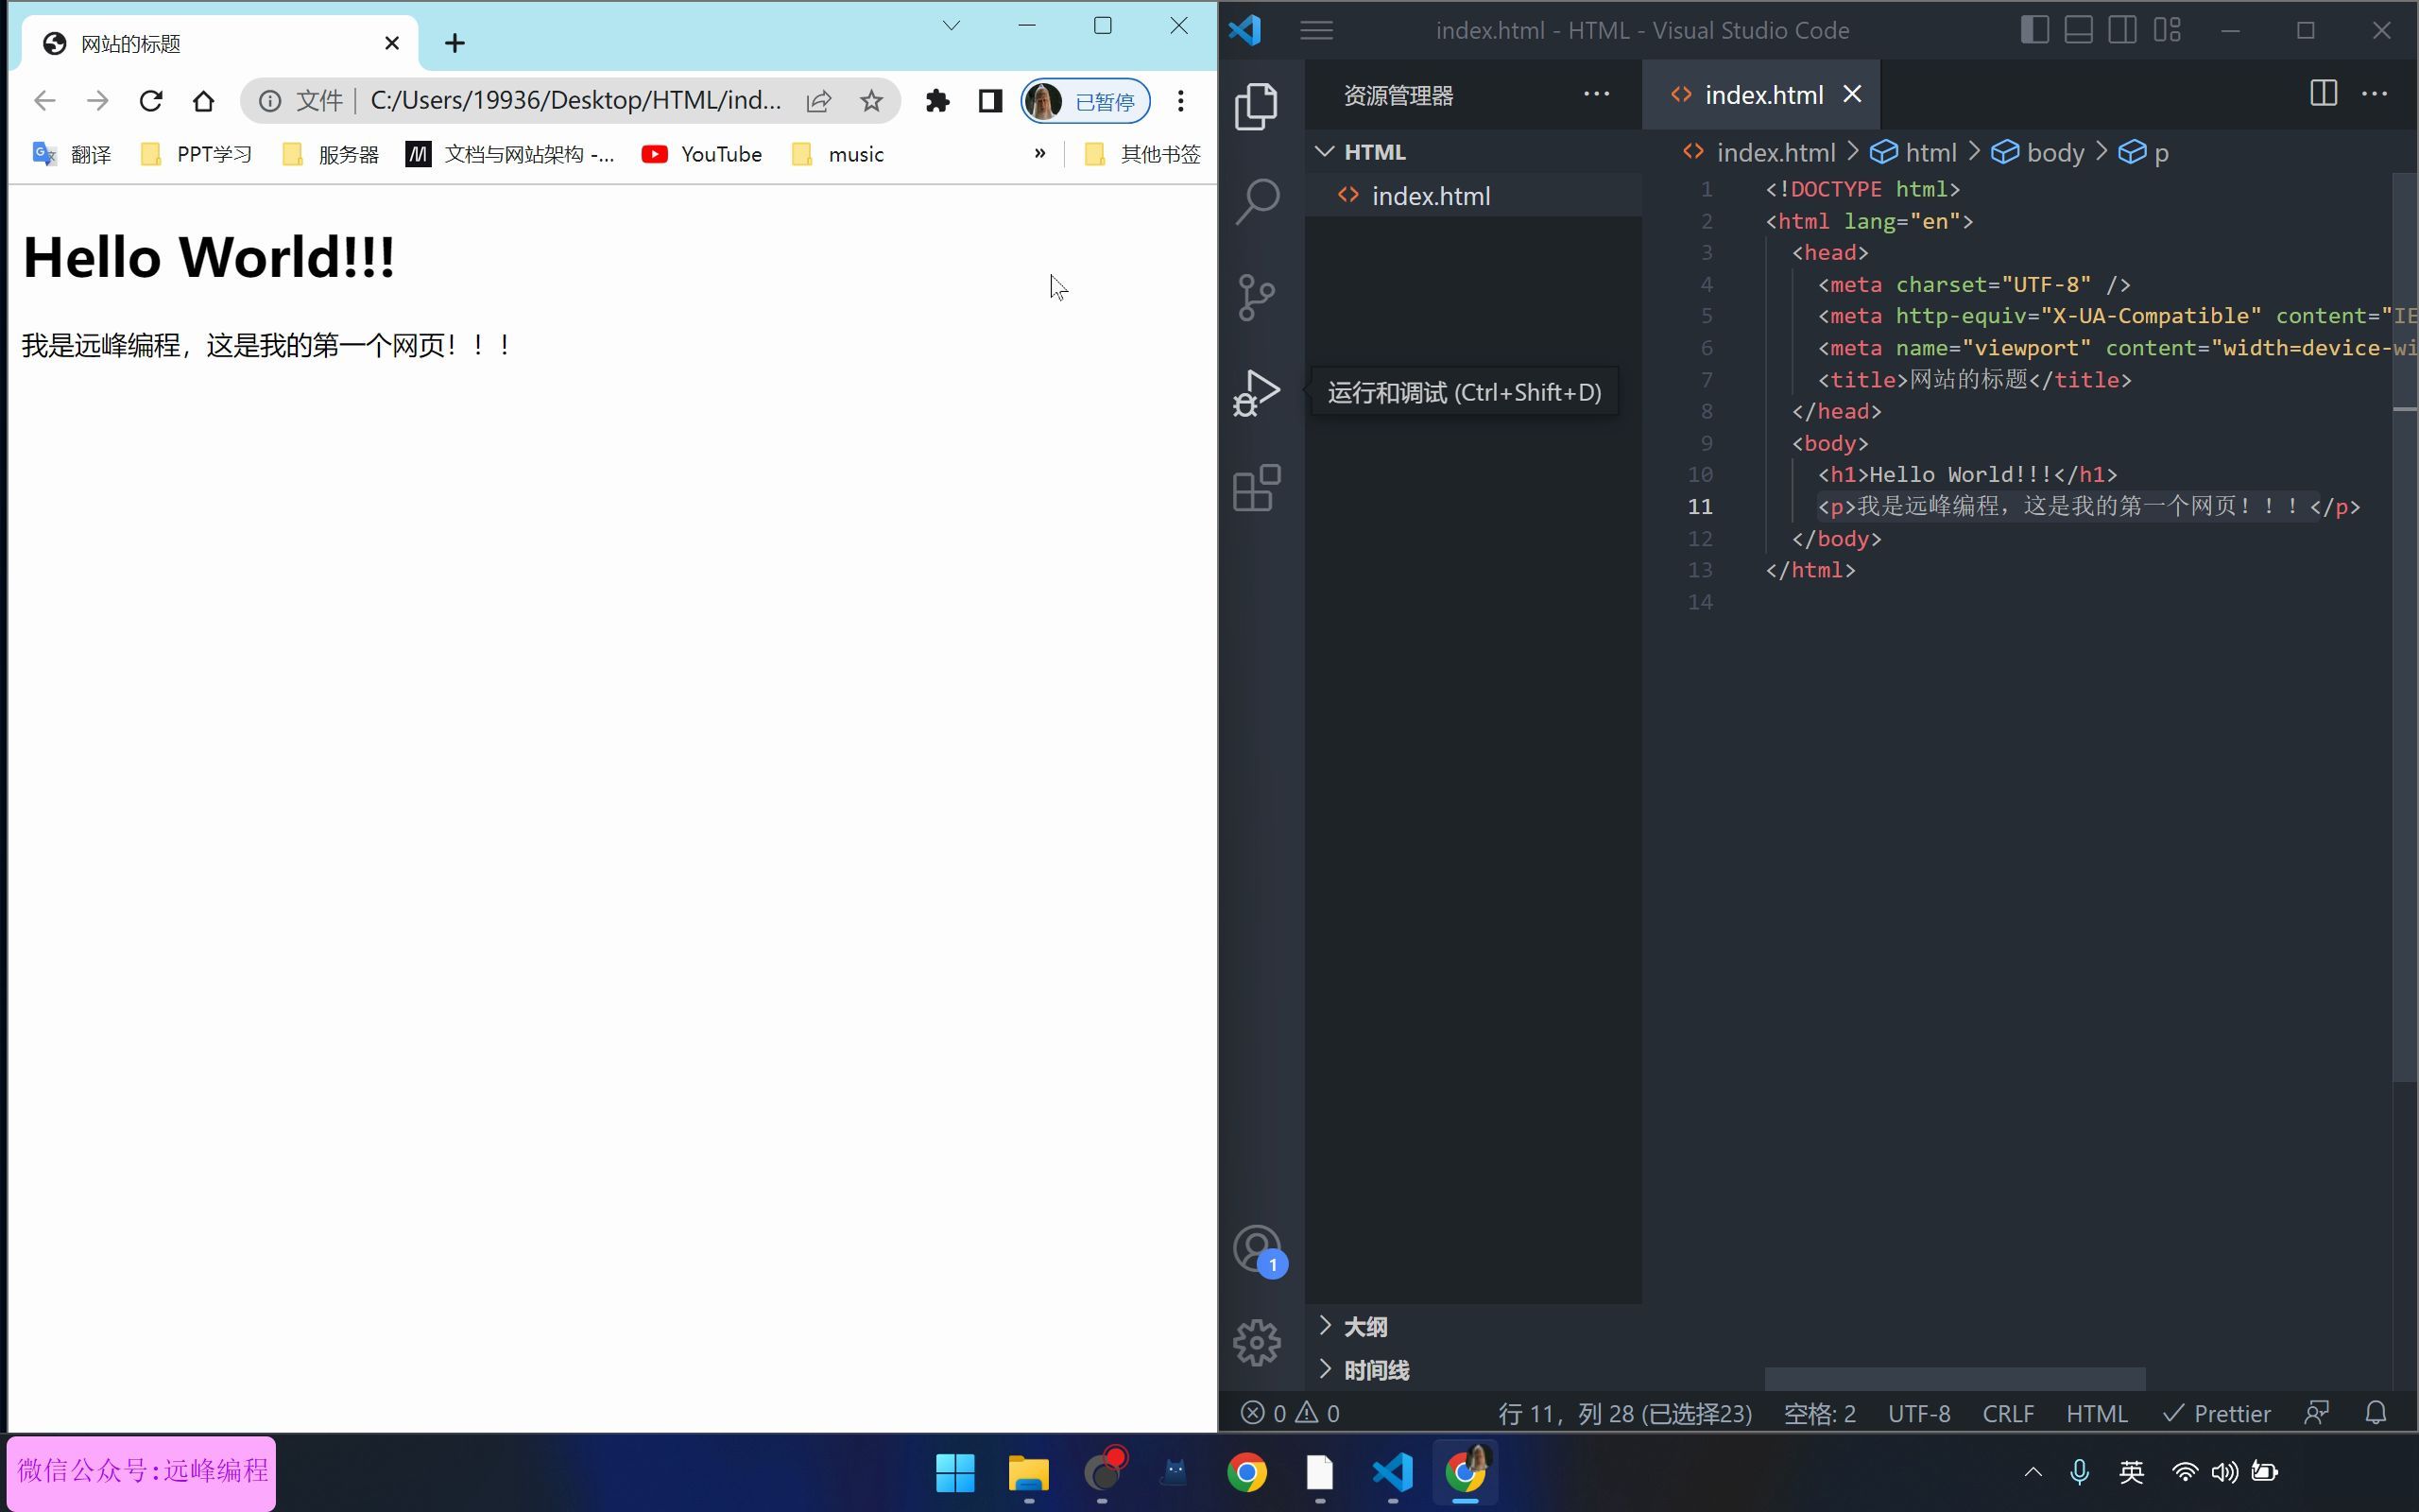Click the Split Editor icon in top right
The image size is (2419, 1512).
(x=2324, y=94)
